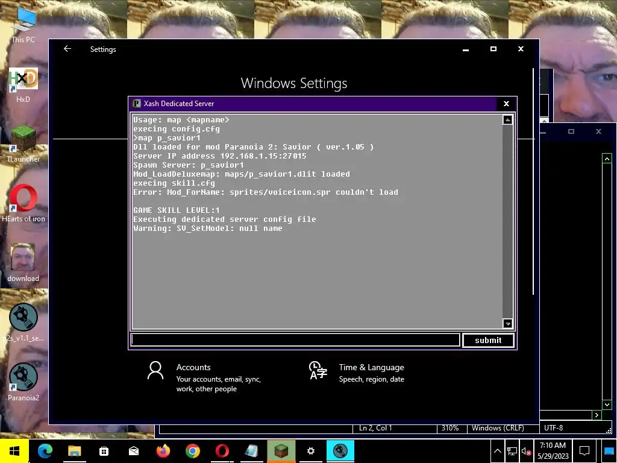Click the 'Warning: SV_SetModel: null name' line

(208, 228)
